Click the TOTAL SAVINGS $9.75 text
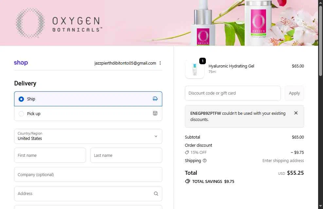This screenshot has height=209, width=323. pos(213,181)
